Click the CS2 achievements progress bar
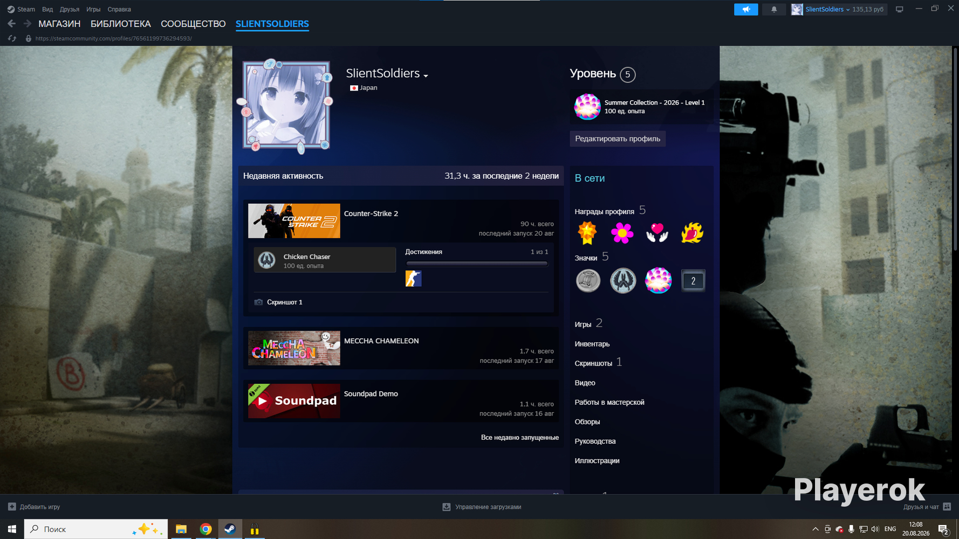Image resolution: width=959 pixels, height=539 pixels. coord(477,264)
